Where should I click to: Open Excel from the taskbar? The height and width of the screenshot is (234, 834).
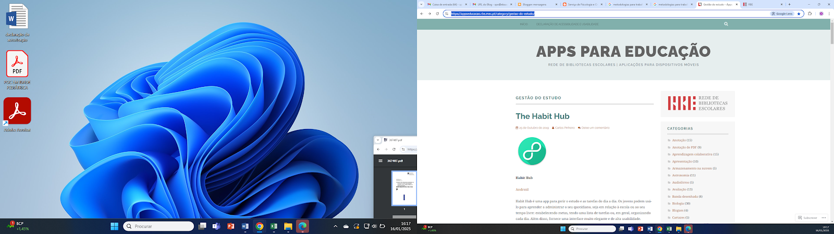tap(274, 226)
